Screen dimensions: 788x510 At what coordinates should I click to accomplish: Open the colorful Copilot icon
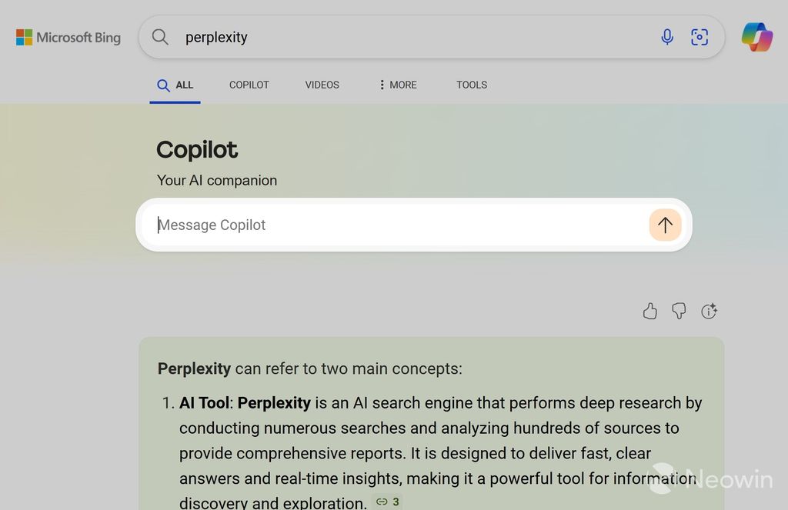pyautogui.click(x=757, y=37)
